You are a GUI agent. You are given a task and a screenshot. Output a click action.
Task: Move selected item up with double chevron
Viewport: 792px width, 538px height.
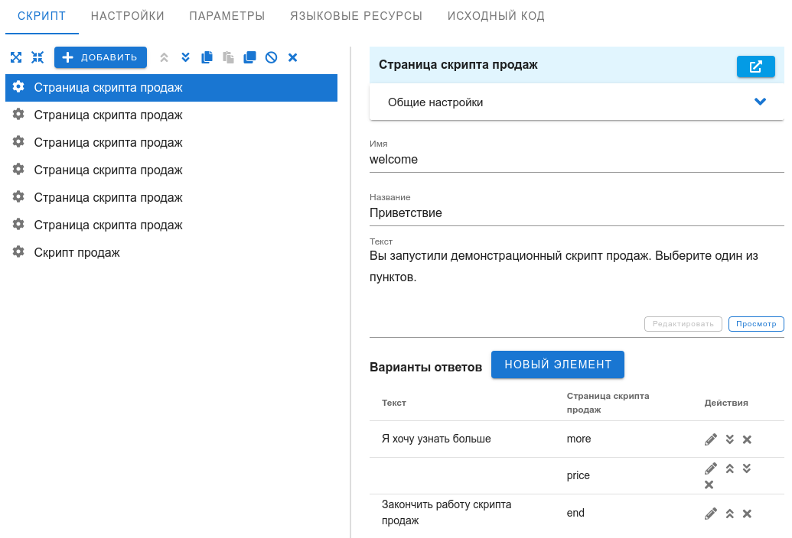[x=165, y=57]
